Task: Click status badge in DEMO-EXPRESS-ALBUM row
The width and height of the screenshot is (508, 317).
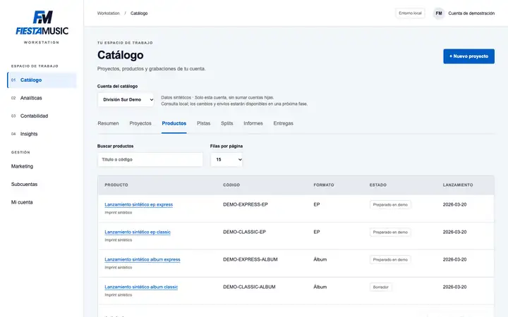Action: 390,260
